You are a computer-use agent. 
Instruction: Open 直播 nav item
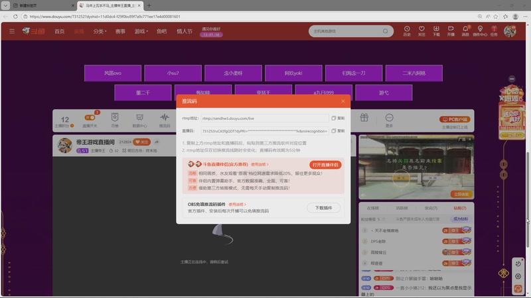(x=79, y=31)
